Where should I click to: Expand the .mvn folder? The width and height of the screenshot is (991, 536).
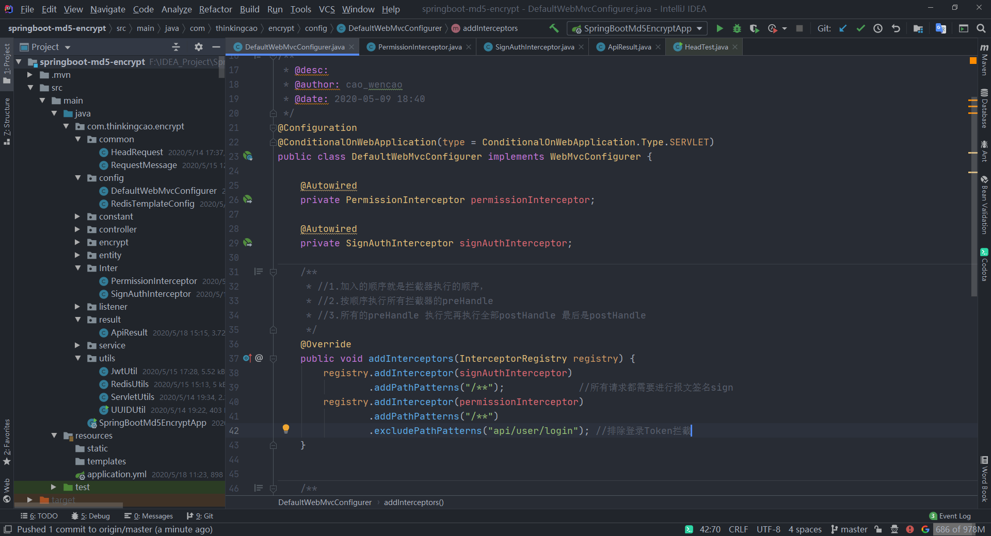30,75
